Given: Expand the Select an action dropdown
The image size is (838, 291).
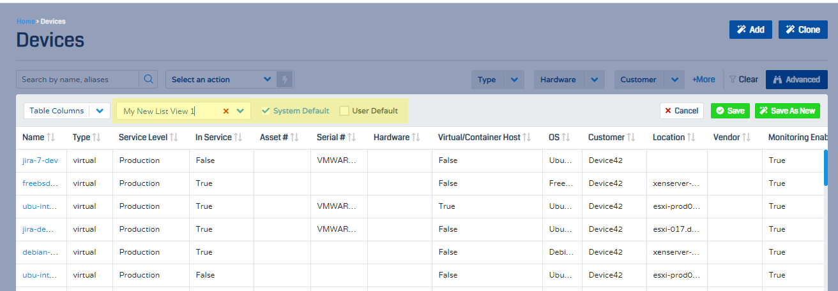Looking at the screenshot, I should point(268,80).
